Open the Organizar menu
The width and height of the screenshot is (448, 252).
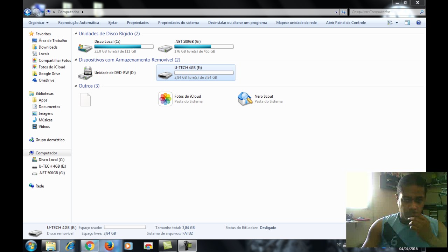tap(38, 23)
